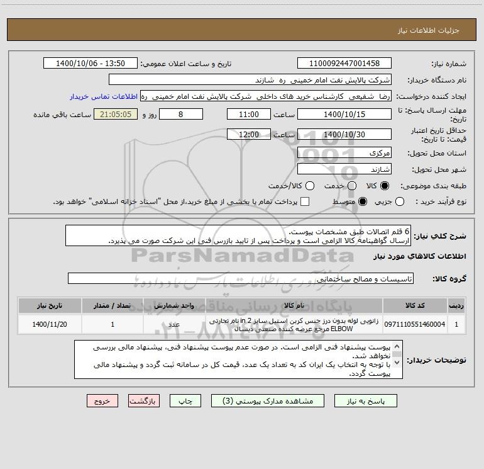The image size is (484, 469).
Task: Click the استان محل تحویل field مرکزی
Action: coord(344,152)
